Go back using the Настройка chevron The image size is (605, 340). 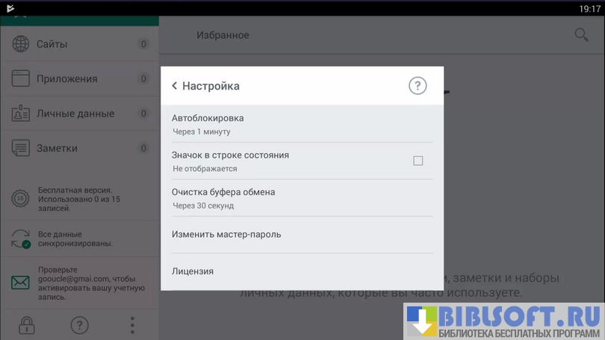point(175,86)
